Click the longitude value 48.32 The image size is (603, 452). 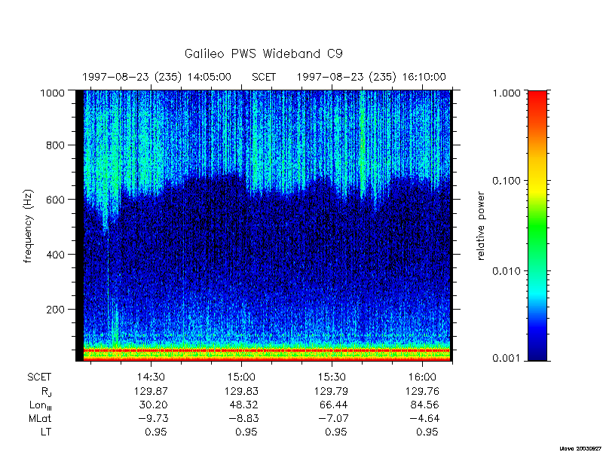click(x=243, y=405)
